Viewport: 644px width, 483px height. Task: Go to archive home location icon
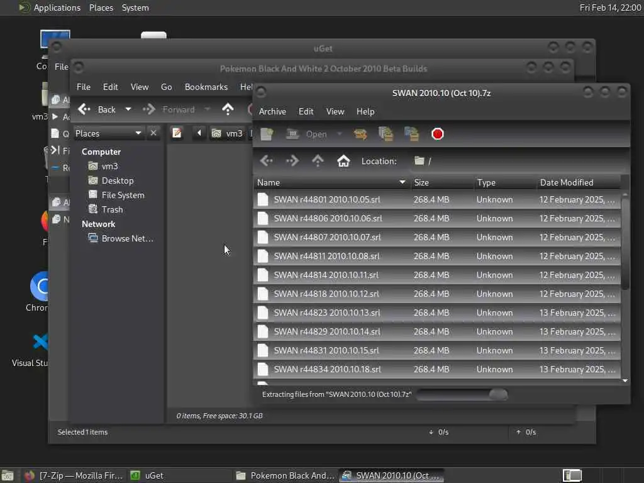(343, 161)
